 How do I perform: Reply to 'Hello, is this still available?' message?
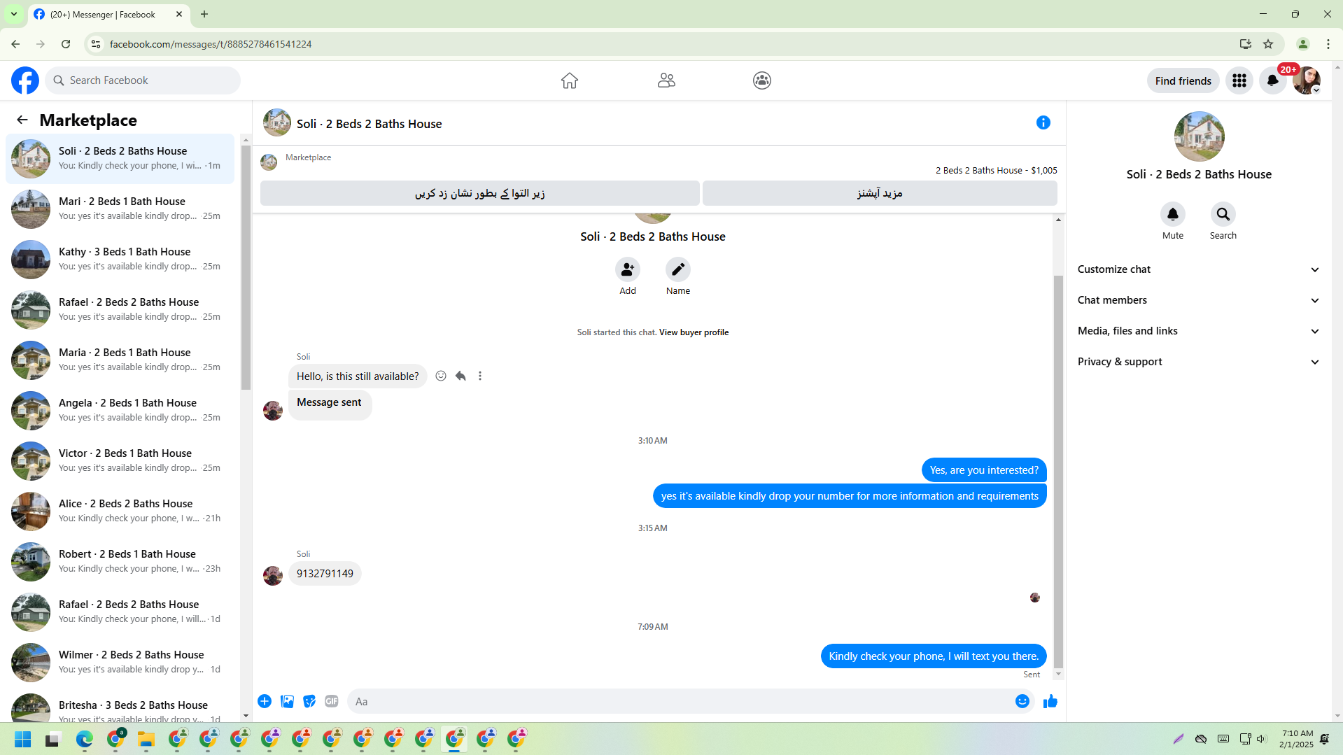[x=460, y=376]
